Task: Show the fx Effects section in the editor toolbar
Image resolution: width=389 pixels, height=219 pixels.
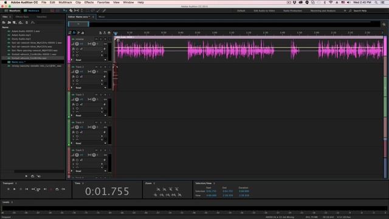Action: pyautogui.click(x=74, y=32)
